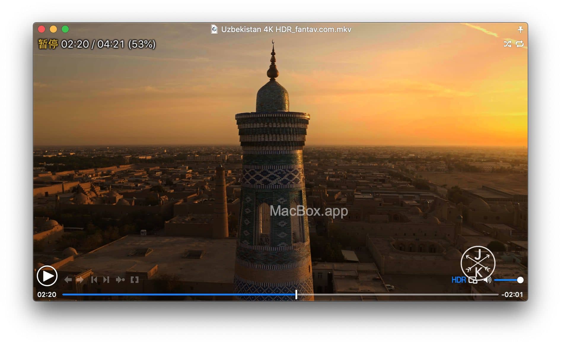
Task: Pin the window on top
Action: (x=520, y=29)
